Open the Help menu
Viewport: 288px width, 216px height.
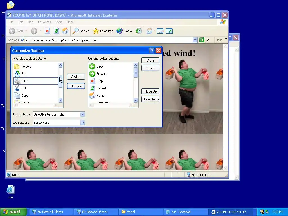[70, 22]
